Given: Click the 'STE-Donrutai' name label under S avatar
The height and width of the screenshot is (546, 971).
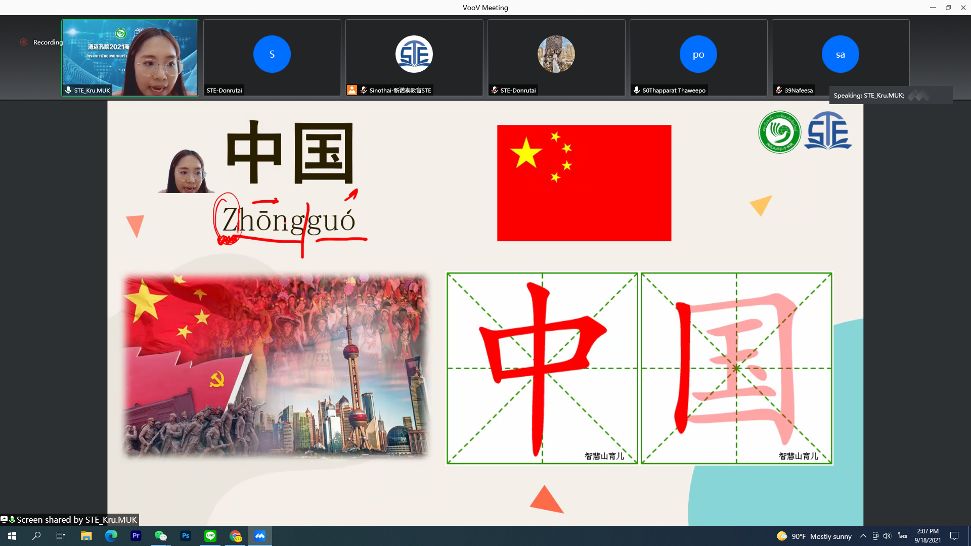Looking at the screenshot, I should point(225,90).
